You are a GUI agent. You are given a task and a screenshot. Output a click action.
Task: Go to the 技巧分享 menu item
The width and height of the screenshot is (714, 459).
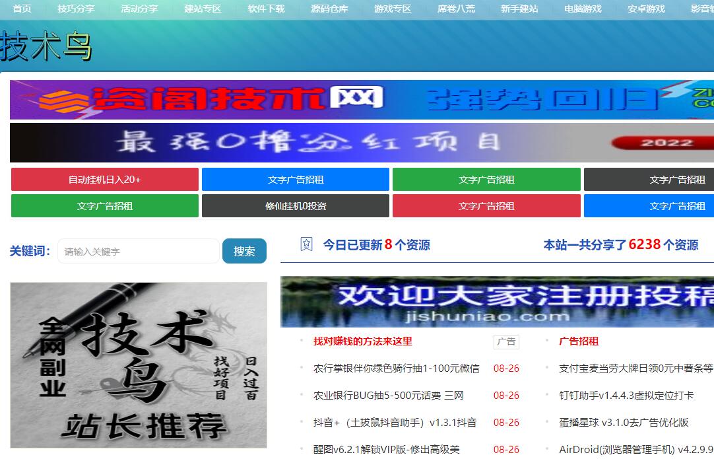pyautogui.click(x=76, y=9)
